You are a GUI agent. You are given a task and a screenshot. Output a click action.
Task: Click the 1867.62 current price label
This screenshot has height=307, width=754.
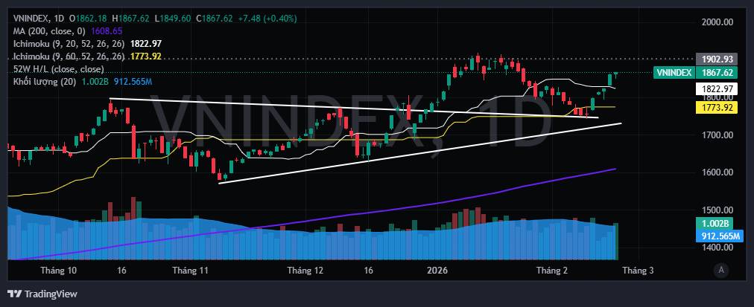pos(717,73)
